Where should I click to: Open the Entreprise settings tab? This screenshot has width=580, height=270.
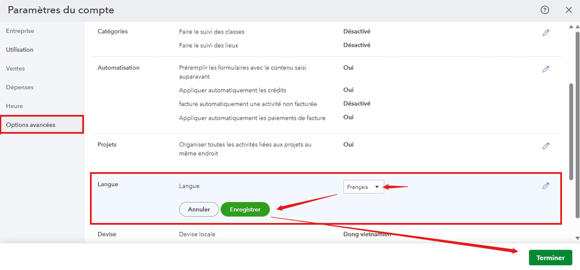20,31
